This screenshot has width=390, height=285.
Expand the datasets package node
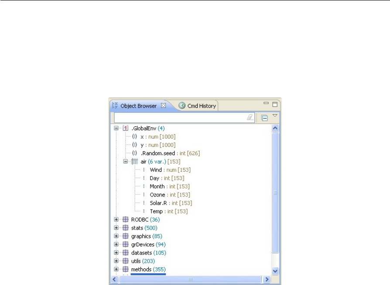click(116, 252)
